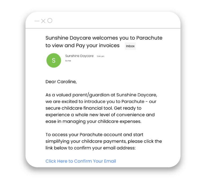
Task: Click the line "secure childcare financial tool. Get ready to"
Action: (93, 108)
